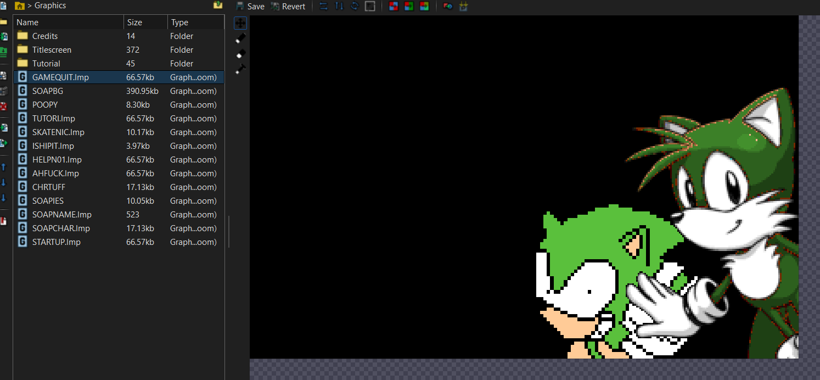Sort entries by Type column

click(x=196, y=22)
